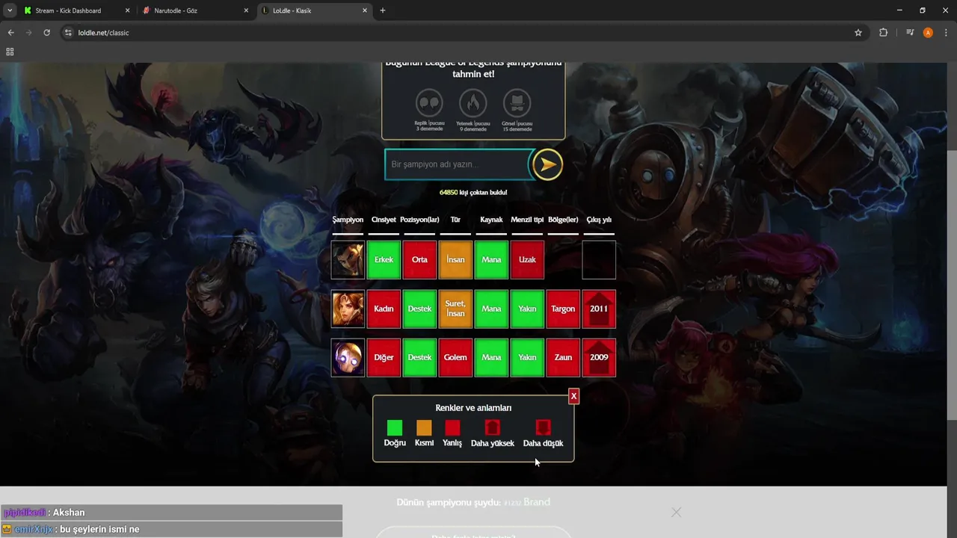Go back to previous page
This screenshot has width=957, height=538.
click(10, 33)
